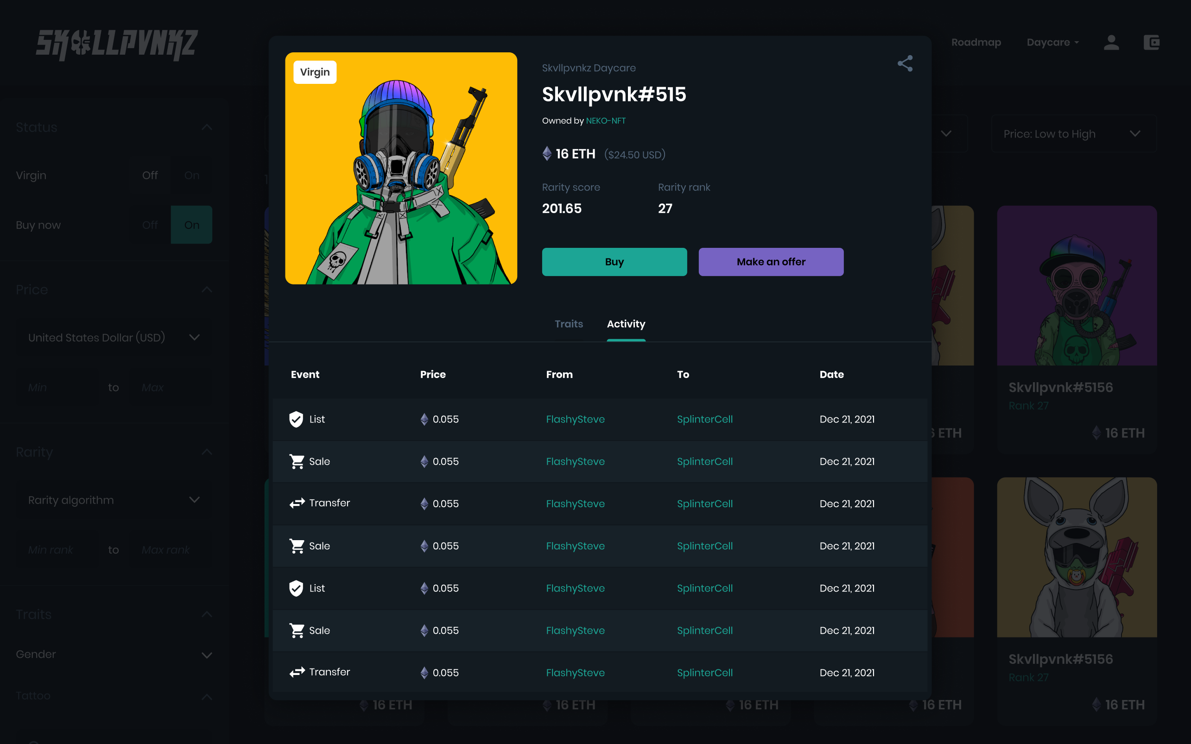The width and height of the screenshot is (1191, 744).
Task: Open the purple background Skvllpvnk#5156 card image
Action: 1077,285
